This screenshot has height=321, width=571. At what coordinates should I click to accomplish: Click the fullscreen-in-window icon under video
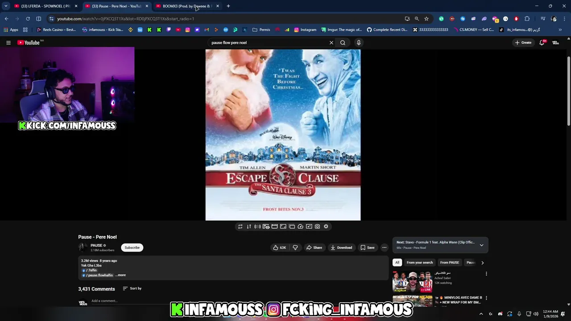tap(283, 226)
